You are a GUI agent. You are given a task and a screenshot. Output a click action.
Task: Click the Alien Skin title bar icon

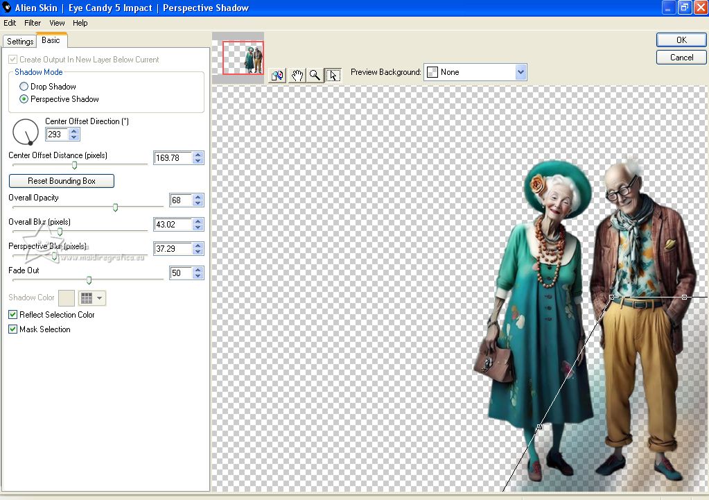tap(7, 8)
